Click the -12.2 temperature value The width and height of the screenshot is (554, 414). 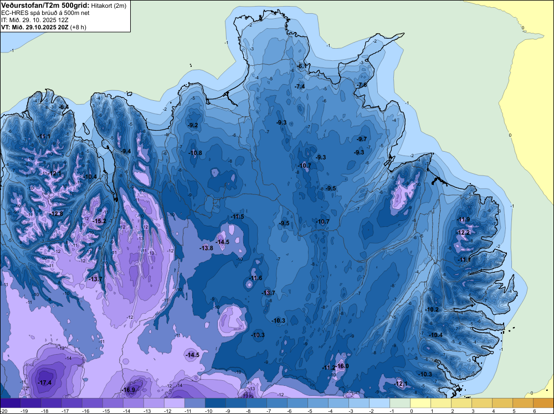point(464,232)
